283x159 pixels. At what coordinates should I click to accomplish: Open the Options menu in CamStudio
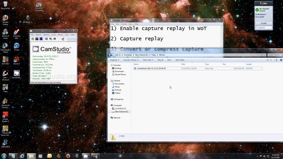[46, 34]
